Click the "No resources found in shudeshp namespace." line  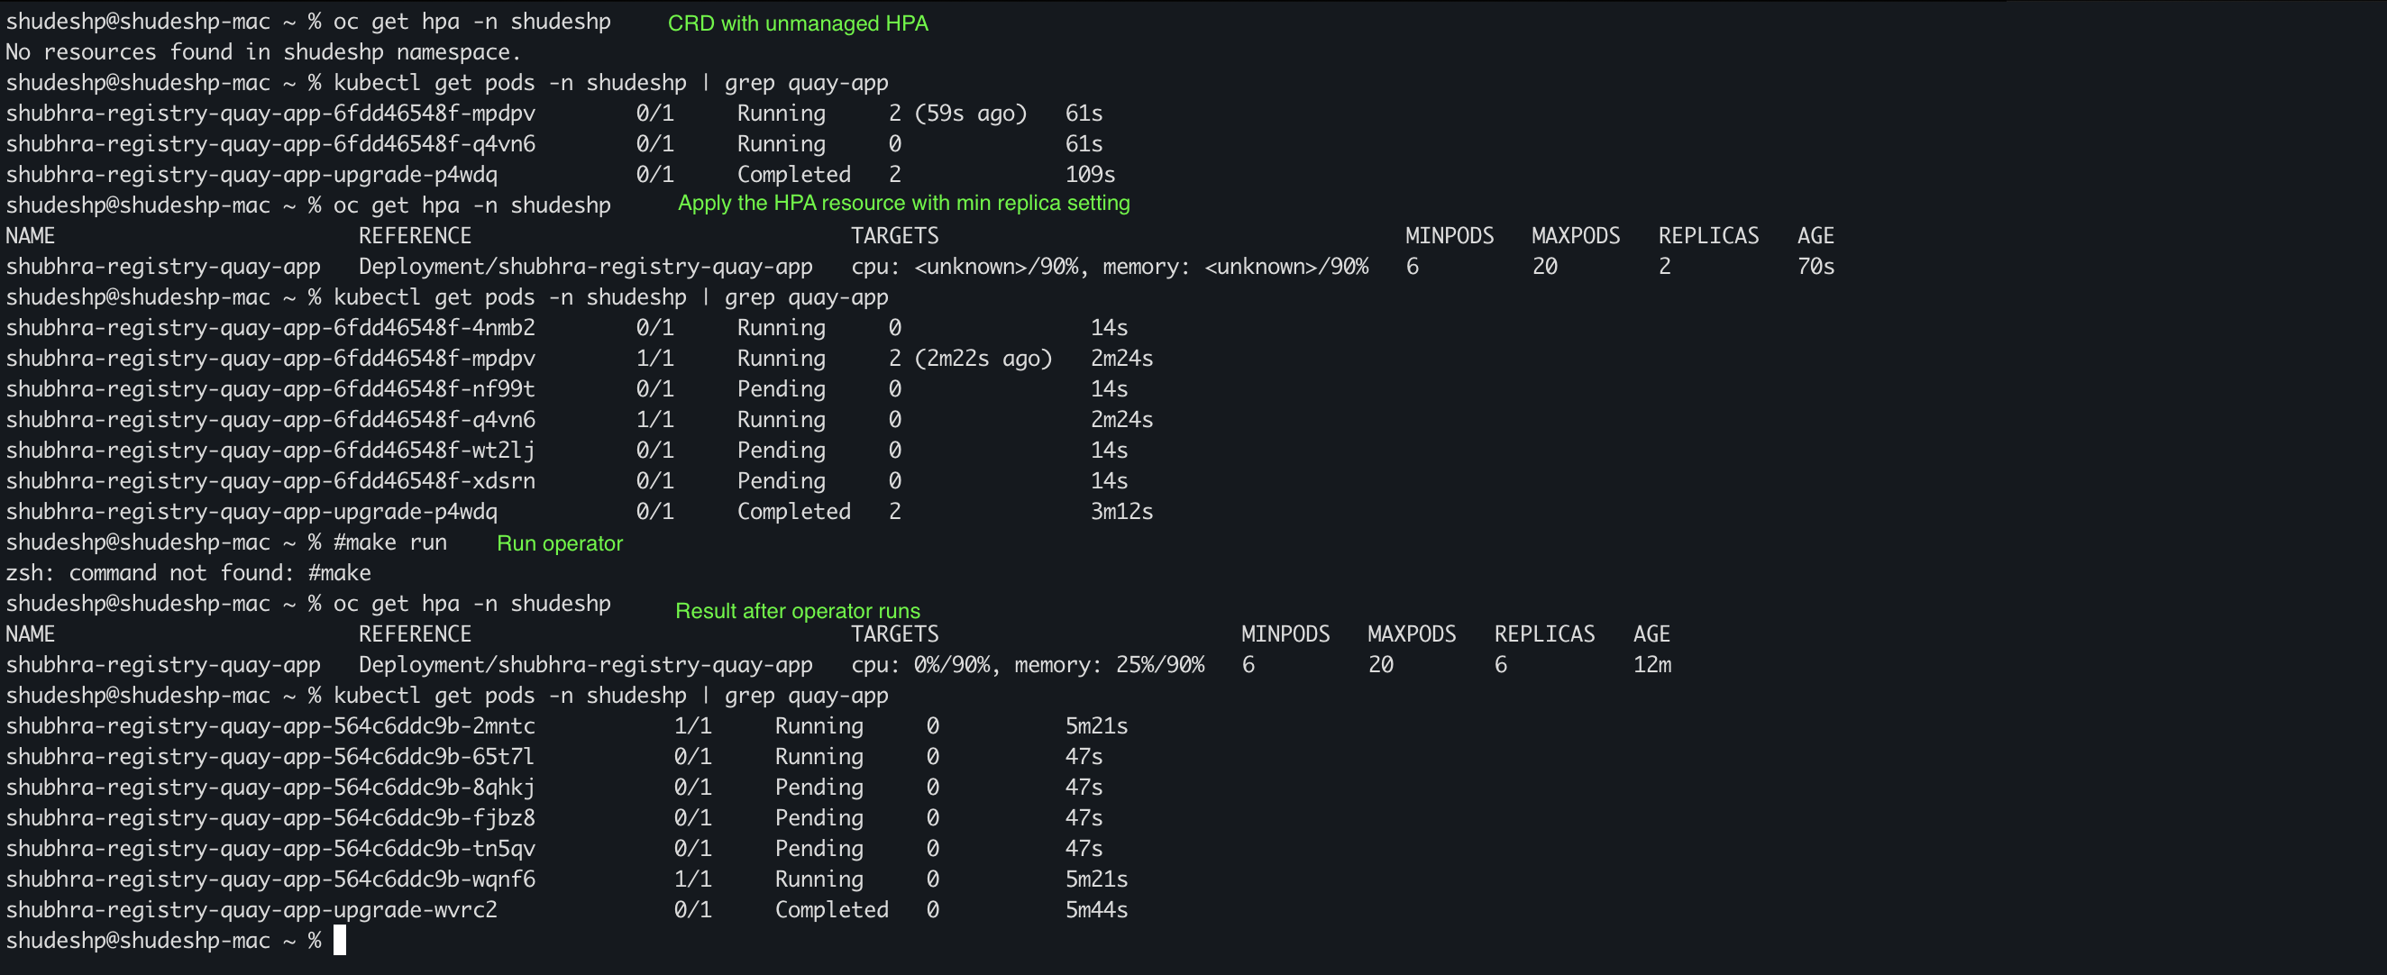pyautogui.click(x=263, y=52)
